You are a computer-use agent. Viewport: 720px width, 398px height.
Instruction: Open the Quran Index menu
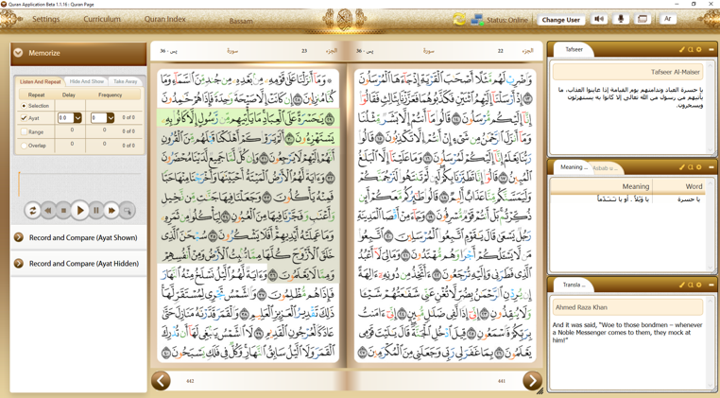click(x=164, y=19)
